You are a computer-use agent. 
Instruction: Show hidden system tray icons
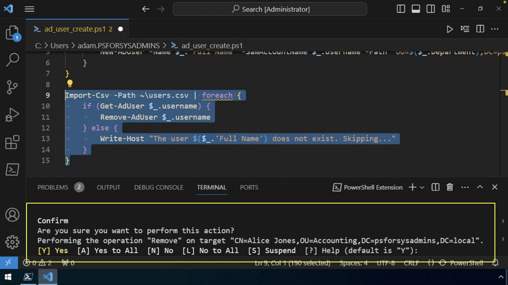click(501, 277)
